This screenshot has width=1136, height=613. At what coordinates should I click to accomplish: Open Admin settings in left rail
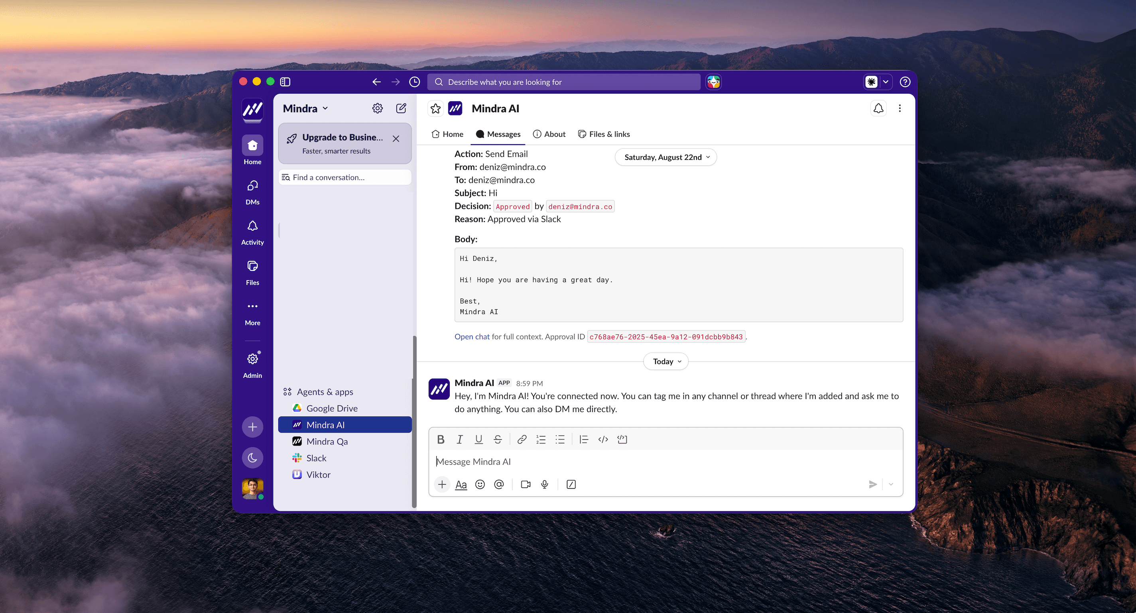click(x=253, y=365)
